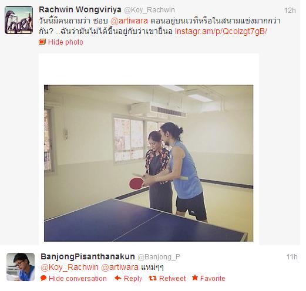Image resolution: width=306 pixels, height=291 pixels.
Task: Click the BanjongPisanthanakun display name
Action: pyautogui.click(x=88, y=256)
